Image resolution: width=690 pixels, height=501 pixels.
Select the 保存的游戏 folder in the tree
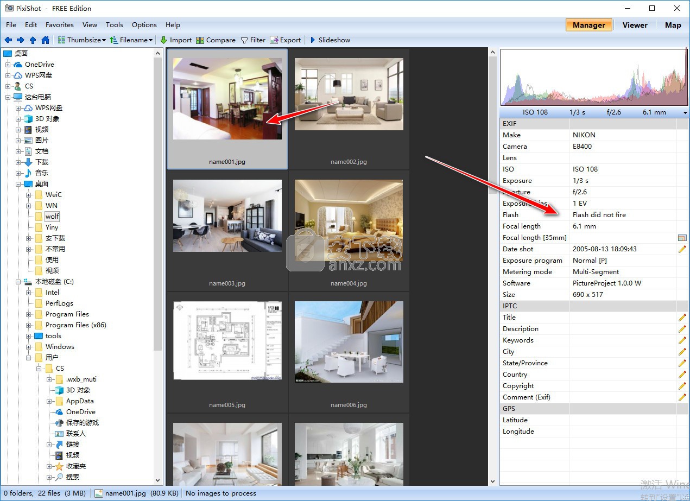click(x=83, y=423)
